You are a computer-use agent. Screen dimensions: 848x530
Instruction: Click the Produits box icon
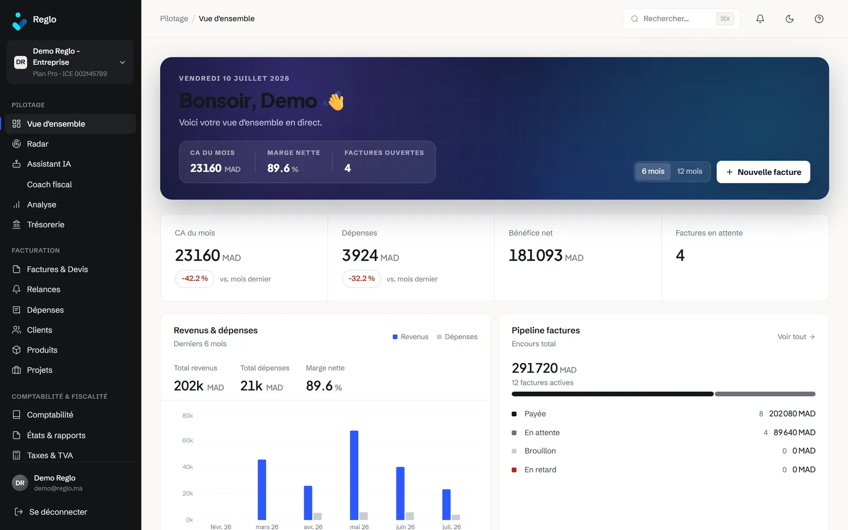(16, 350)
